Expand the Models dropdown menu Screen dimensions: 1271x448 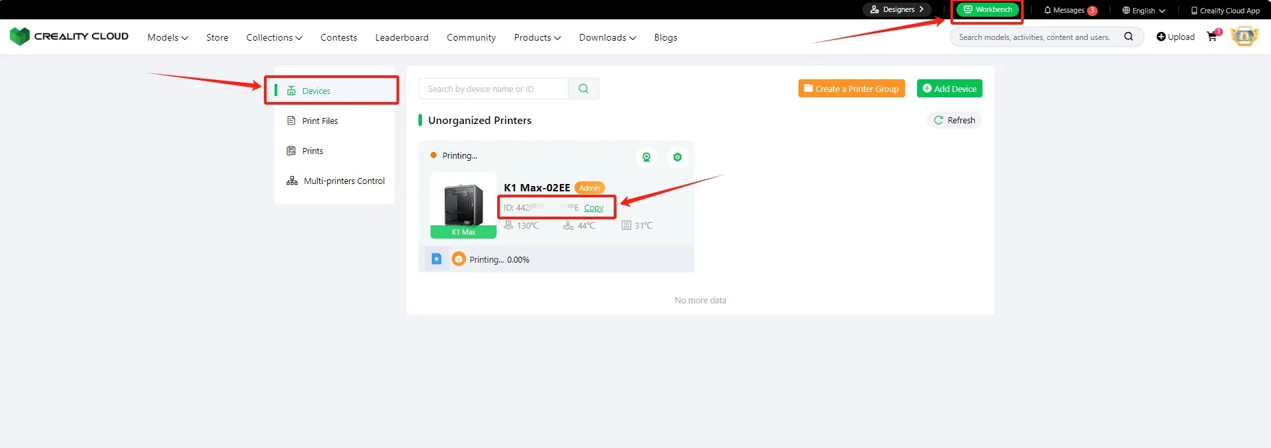point(167,37)
